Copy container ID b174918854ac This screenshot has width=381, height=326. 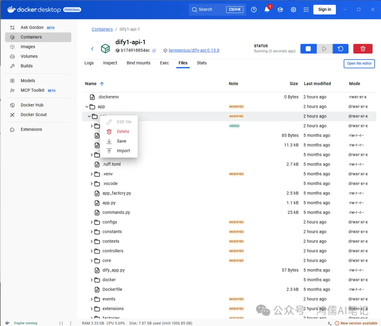coord(154,50)
